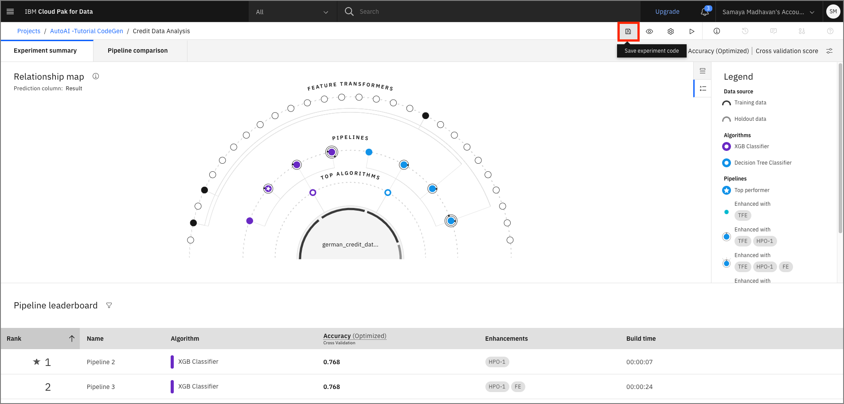Open Pipeline 2 row name
The image size is (844, 404).
(101, 362)
